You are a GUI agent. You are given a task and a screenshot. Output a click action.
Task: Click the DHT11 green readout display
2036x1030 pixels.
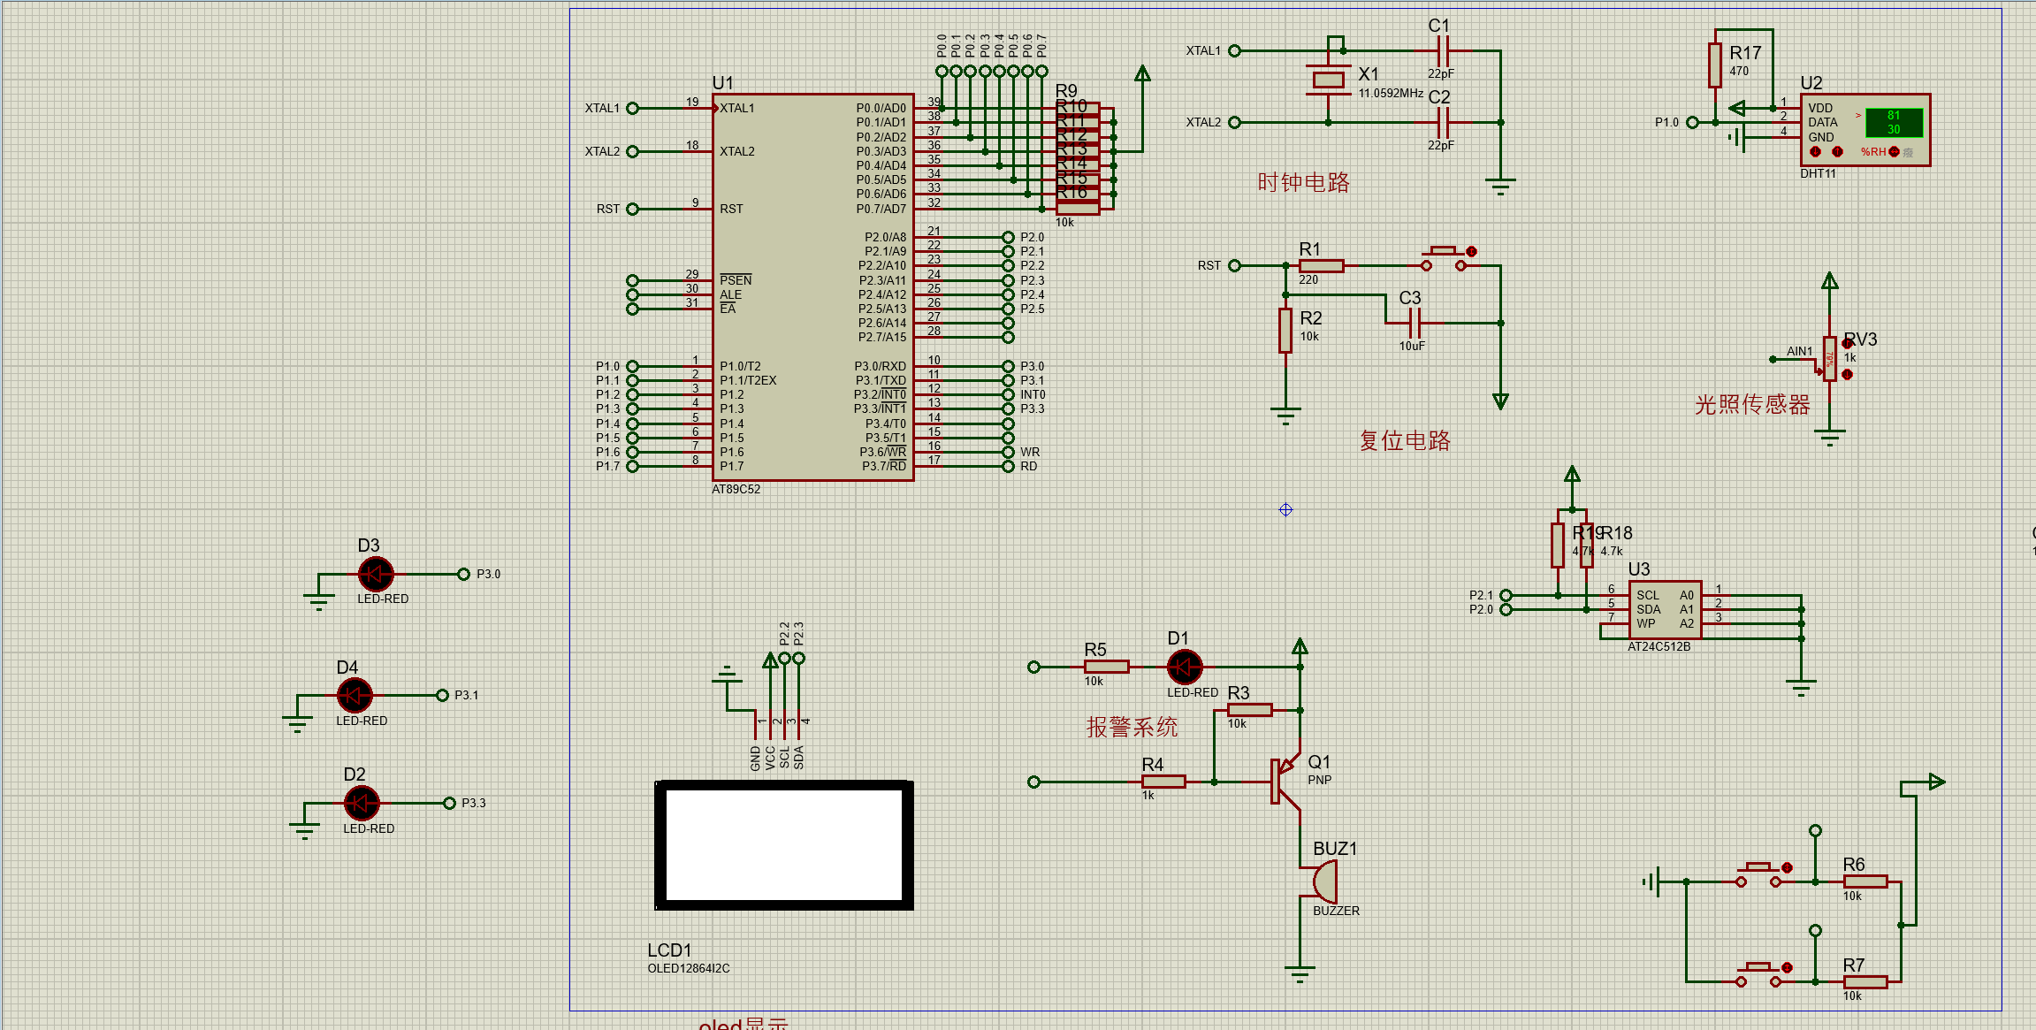click(x=1893, y=123)
